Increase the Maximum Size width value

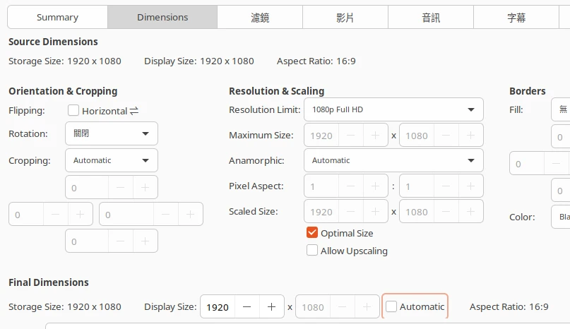(x=375, y=136)
